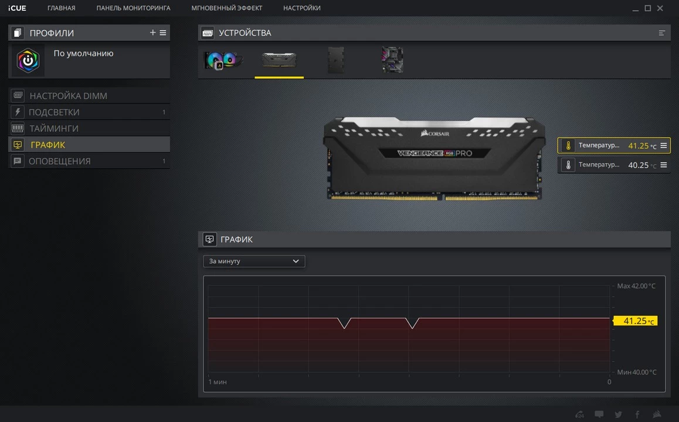Click the Max 42.00 °C label
This screenshot has width=679, height=422.
636,285
